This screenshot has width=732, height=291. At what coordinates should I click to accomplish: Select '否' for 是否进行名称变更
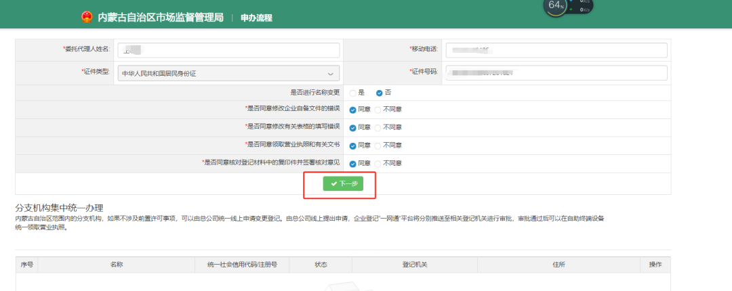[x=379, y=93]
